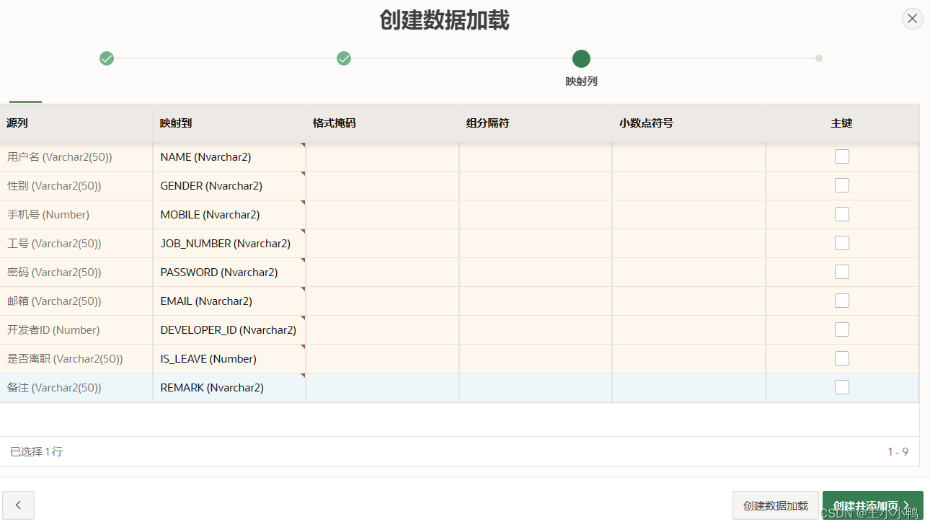Open the MOBILE (Nvarchar2) mapping dropdown
The width and height of the screenshot is (930, 527).
229,214
